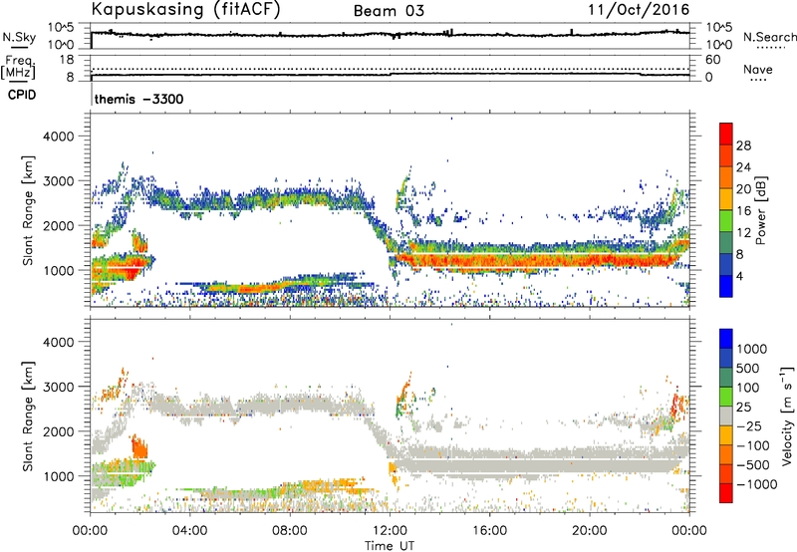Click the power panel 'Slant Range [km]' label
The image size is (797, 552).
point(29,210)
